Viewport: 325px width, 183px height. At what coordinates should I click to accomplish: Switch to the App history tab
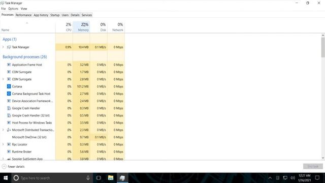(x=41, y=15)
